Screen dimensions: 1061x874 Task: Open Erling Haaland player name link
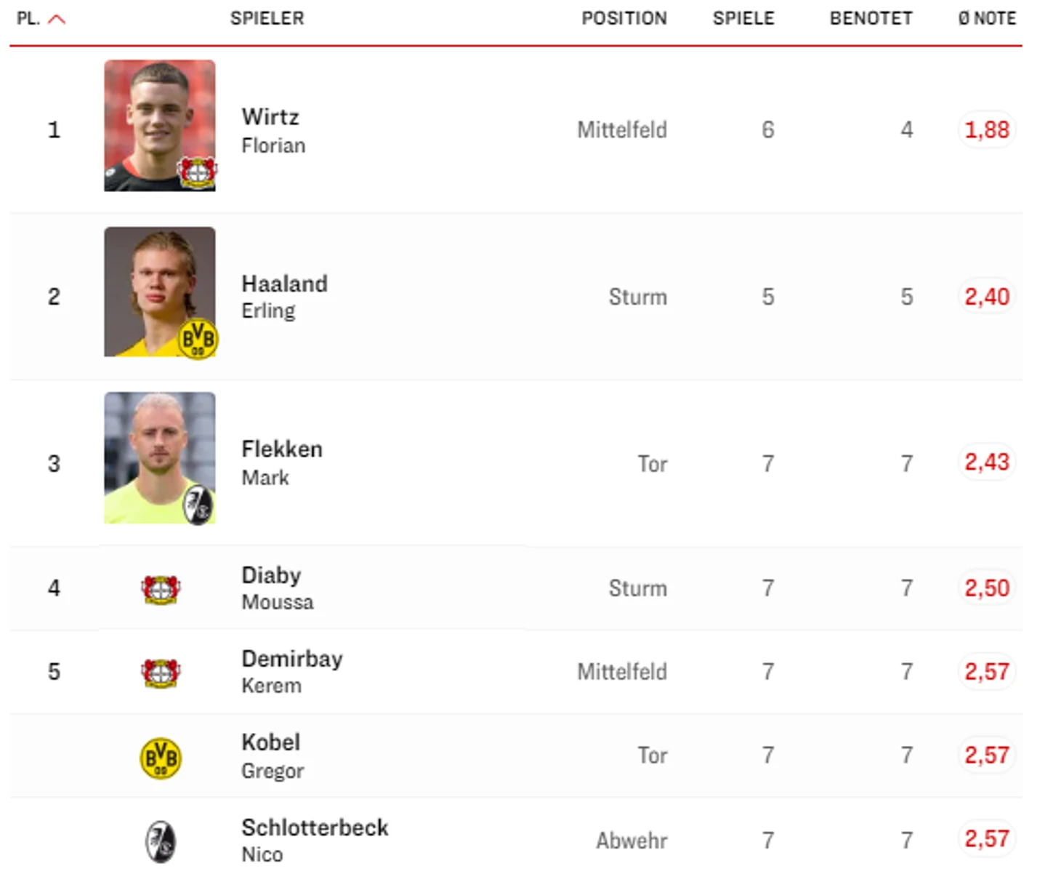point(284,297)
